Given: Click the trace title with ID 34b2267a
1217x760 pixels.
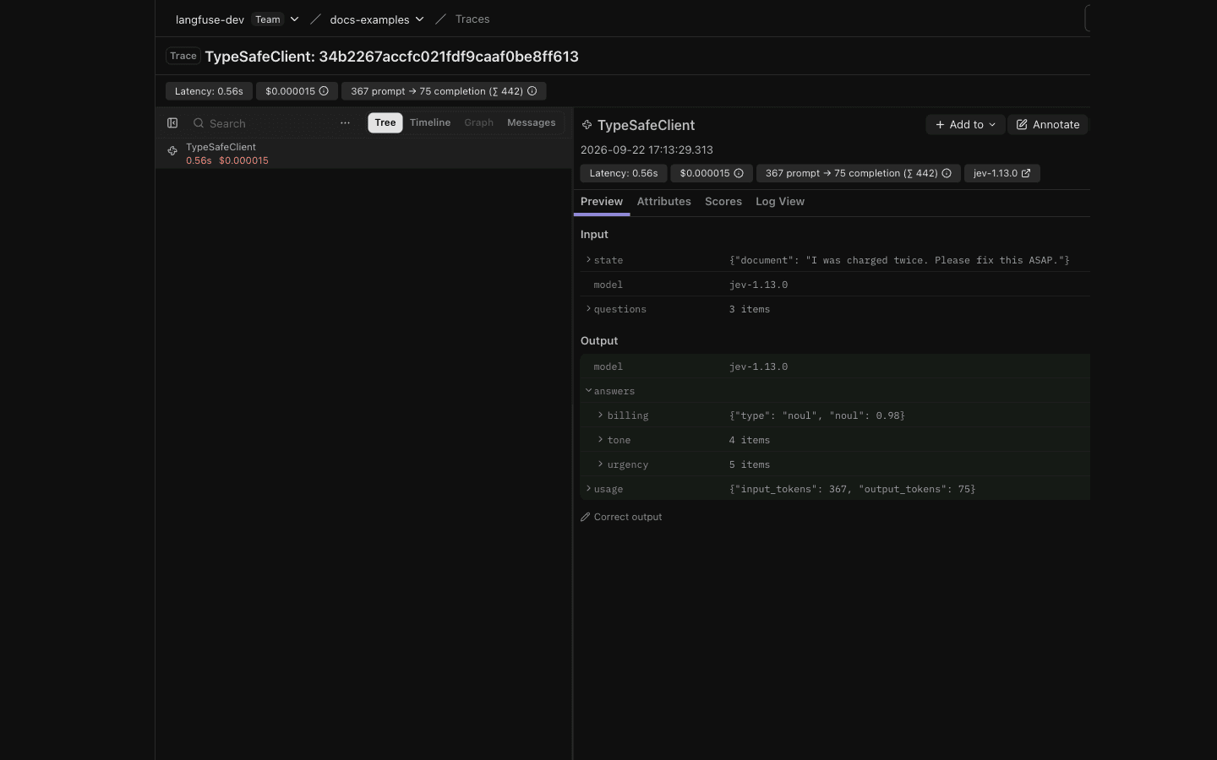Looking at the screenshot, I should [x=392, y=57].
